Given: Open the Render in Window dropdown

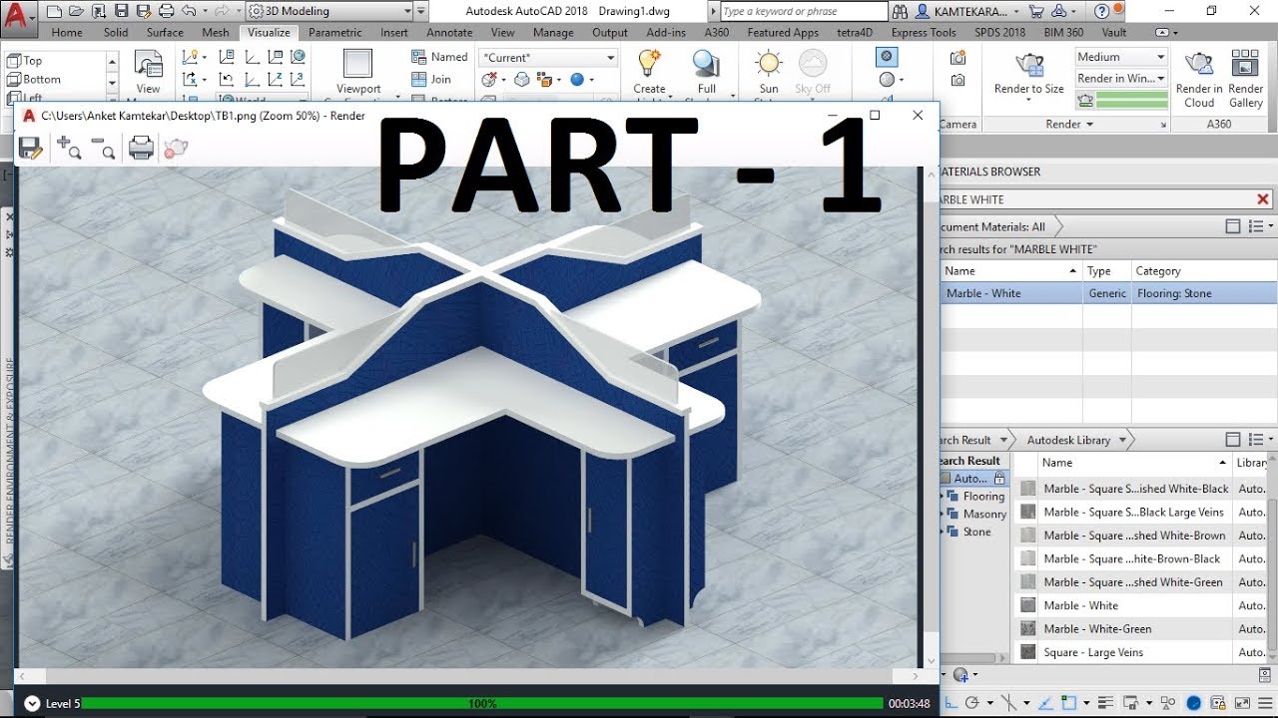Looking at the screenshot, I should click(x=1121, y=79).
